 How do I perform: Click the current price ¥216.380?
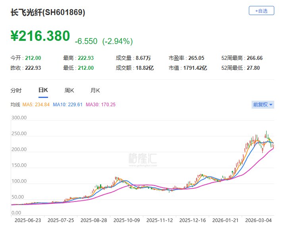40,36
